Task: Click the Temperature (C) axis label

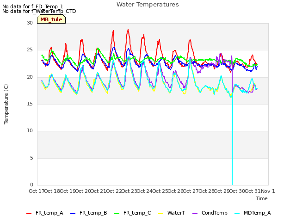Action: [x=6, y=104]
